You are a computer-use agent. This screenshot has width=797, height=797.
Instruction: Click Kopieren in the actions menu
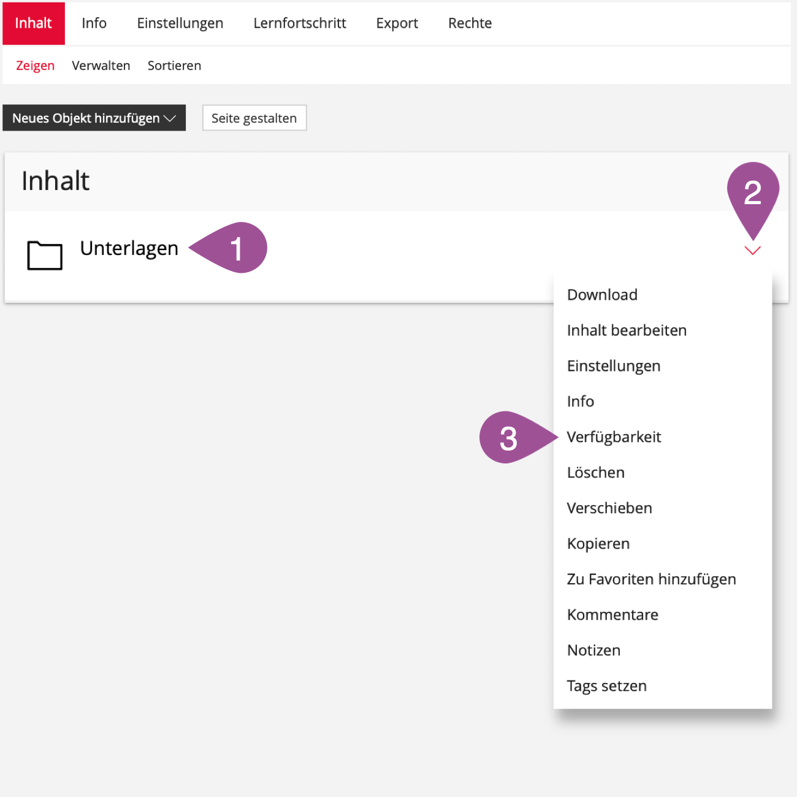point(598,544)
